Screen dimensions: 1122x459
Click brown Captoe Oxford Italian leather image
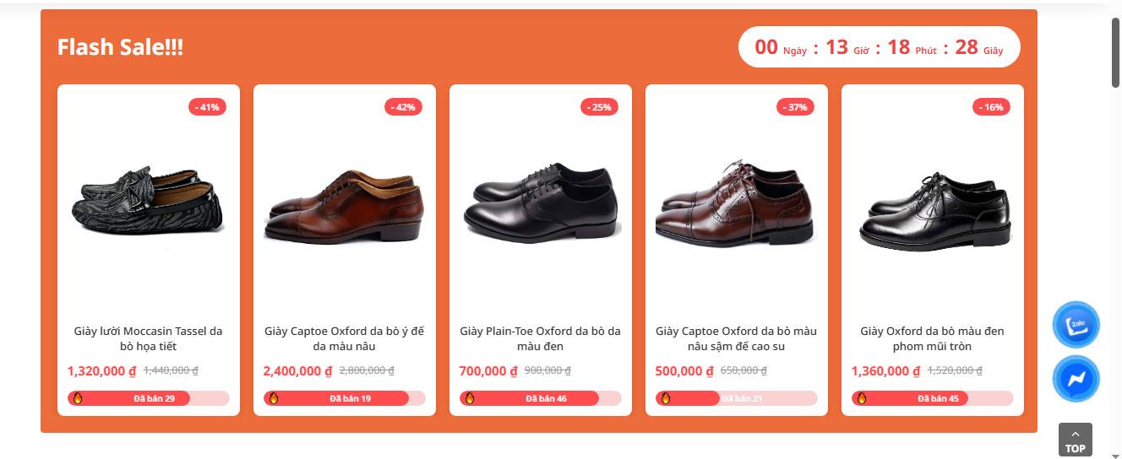point(344,207)
